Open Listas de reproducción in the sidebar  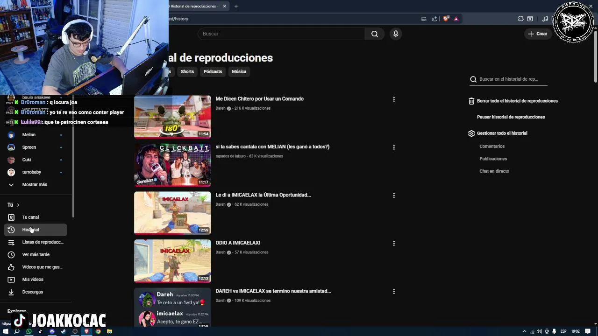pos(36,242)
